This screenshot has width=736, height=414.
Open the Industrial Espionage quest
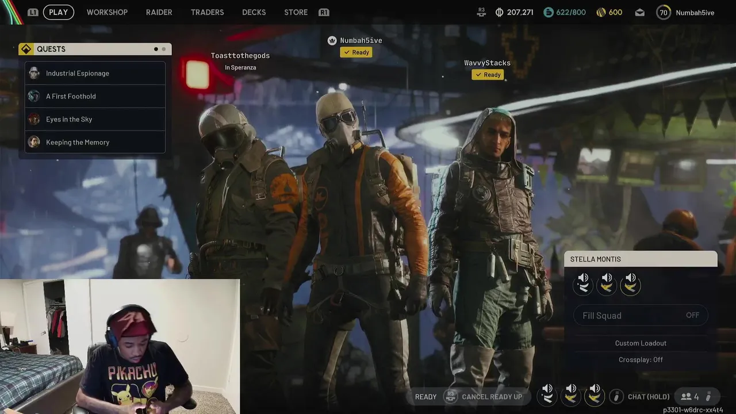click(95, 73)
